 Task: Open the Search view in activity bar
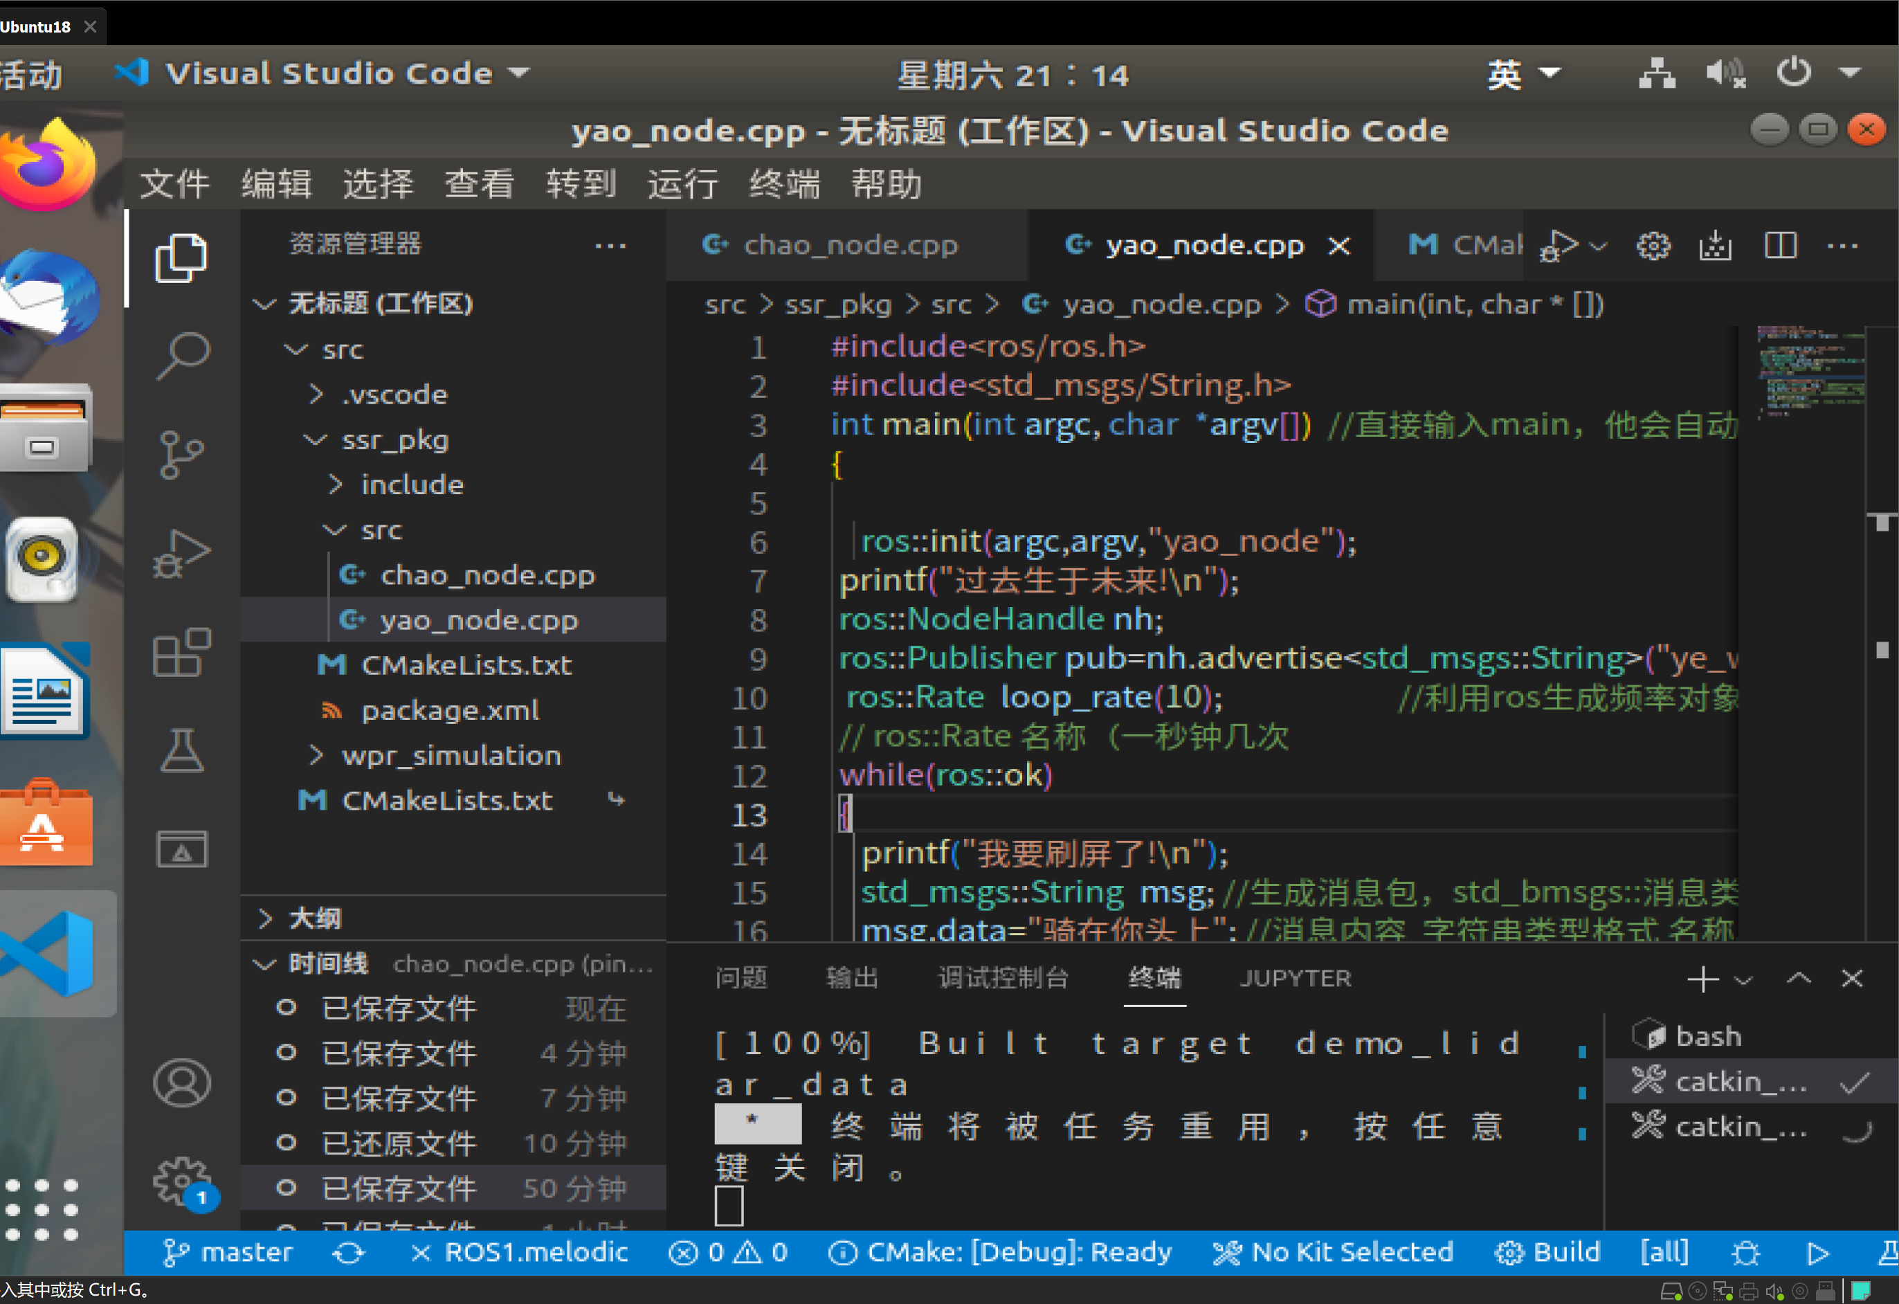pos(181,355)
